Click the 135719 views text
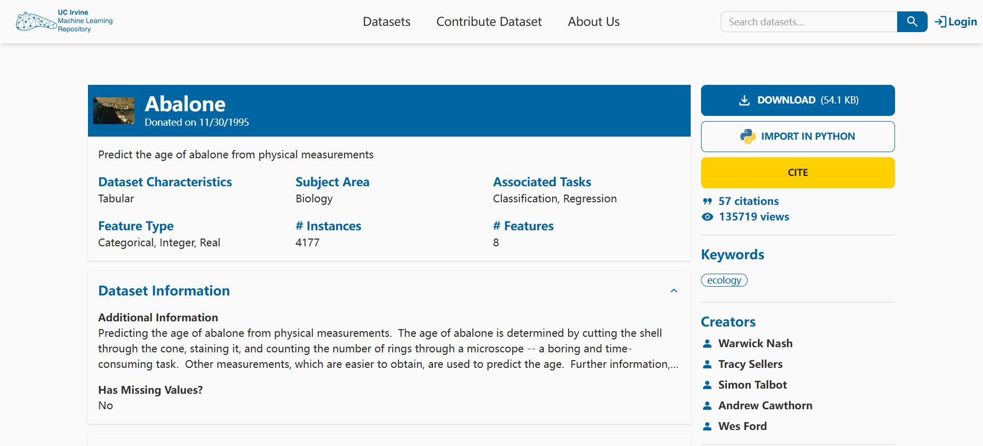The image size is (983, 446). (754, 217)
